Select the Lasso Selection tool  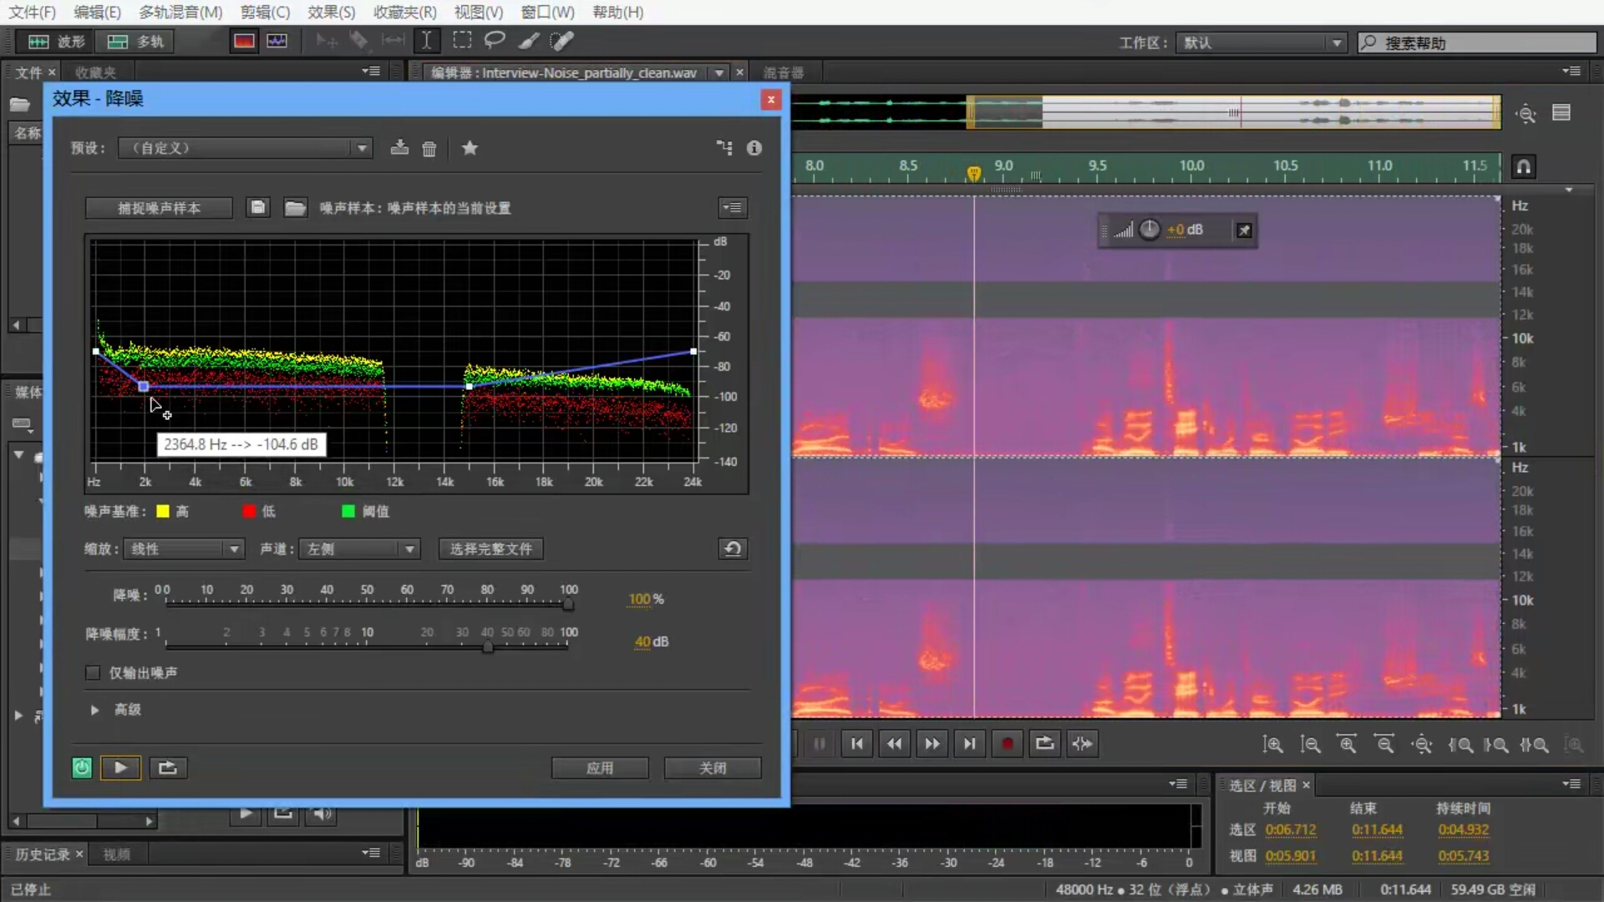click(x=495, y=40)
